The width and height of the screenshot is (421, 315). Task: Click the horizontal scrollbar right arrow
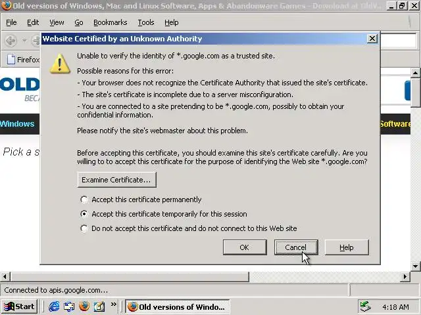(x=405, y=277)
